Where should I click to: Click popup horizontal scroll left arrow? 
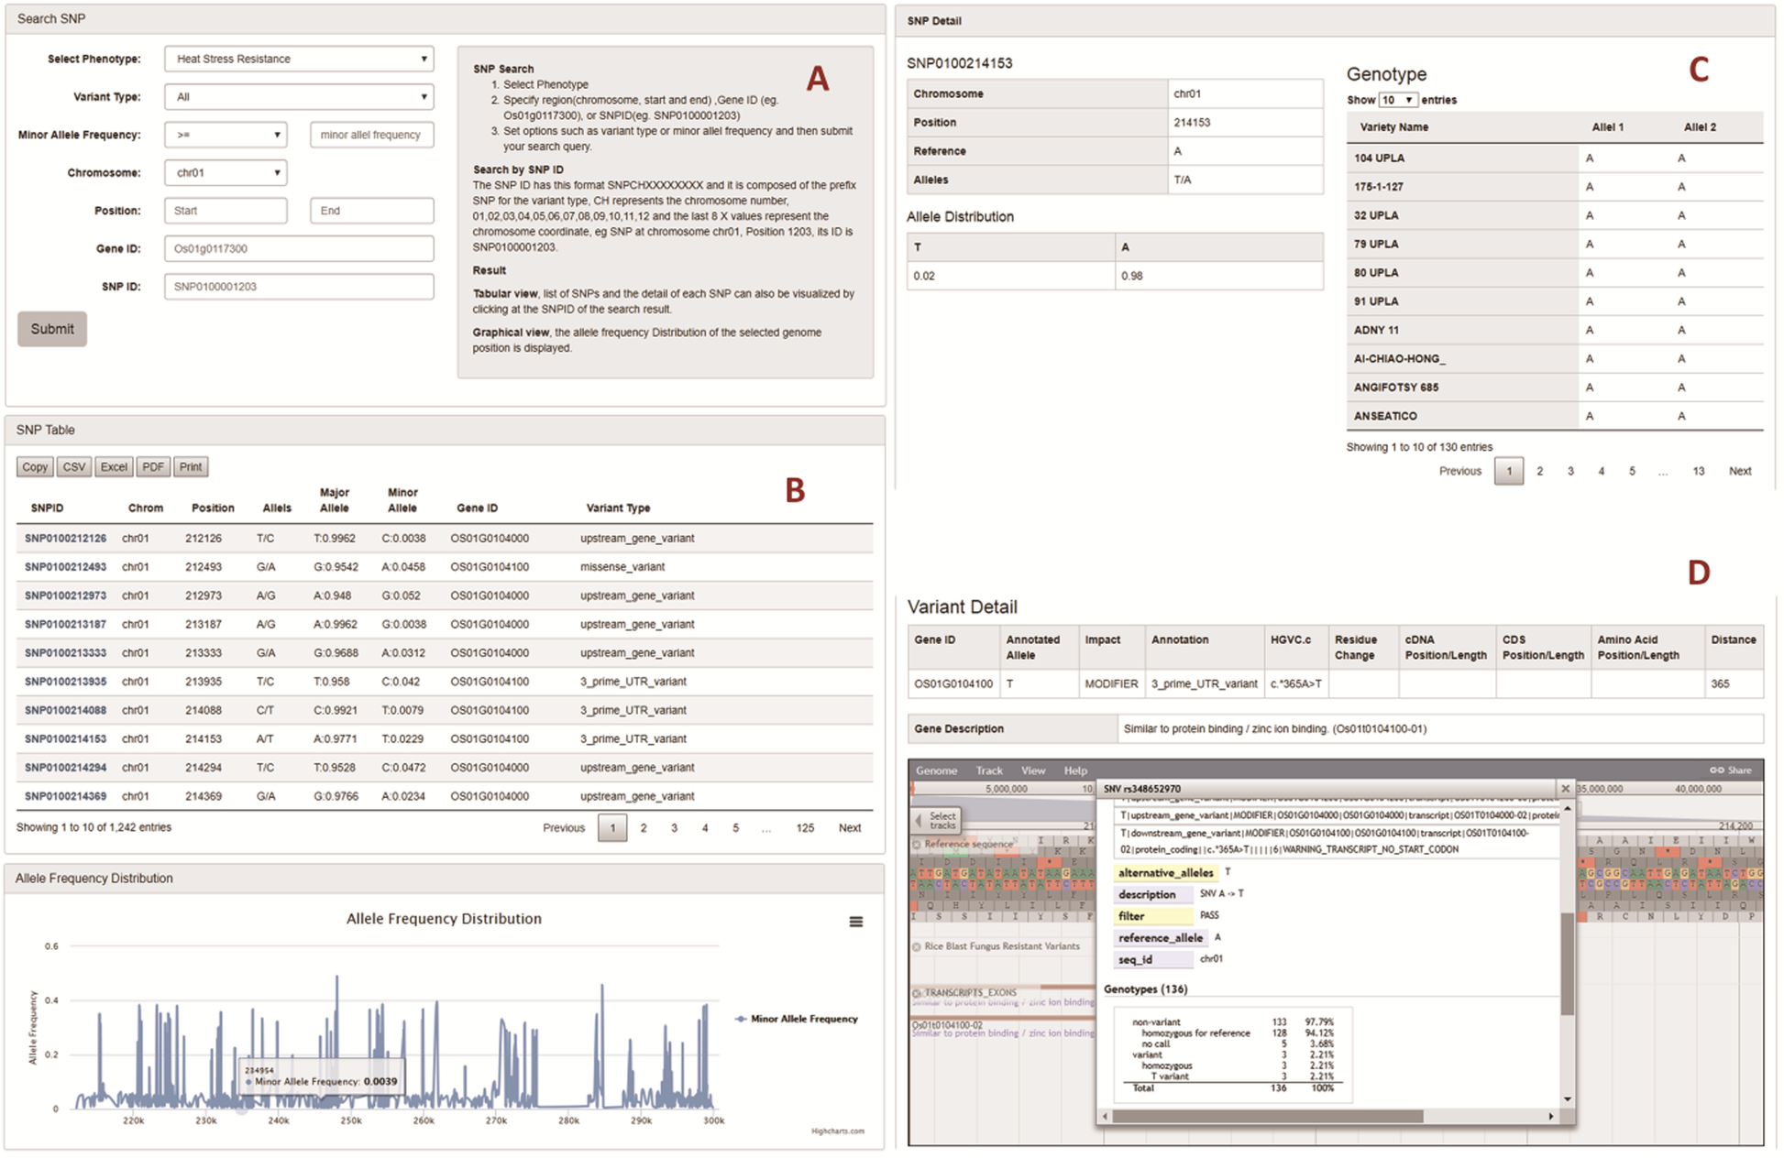(x=1105, y=1116)
